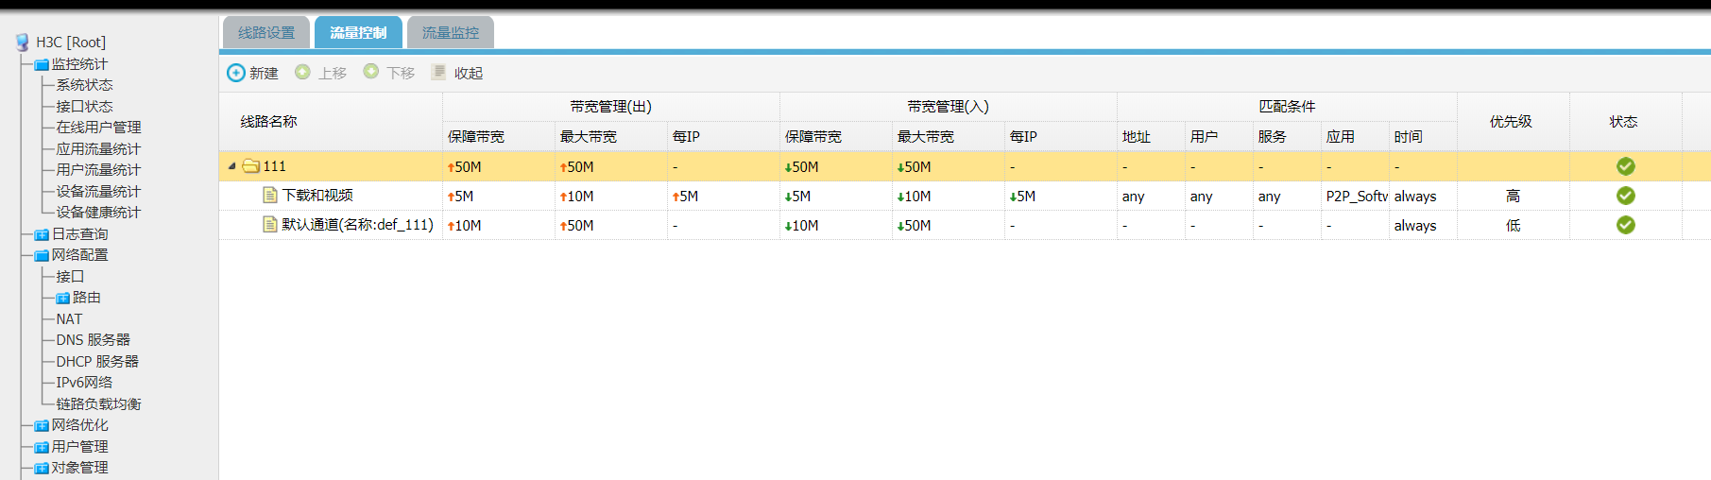The width and height of the screenshot is (1711, 480).
Task: Open 设备流量统计 in the tree
Action: (98, 192)
